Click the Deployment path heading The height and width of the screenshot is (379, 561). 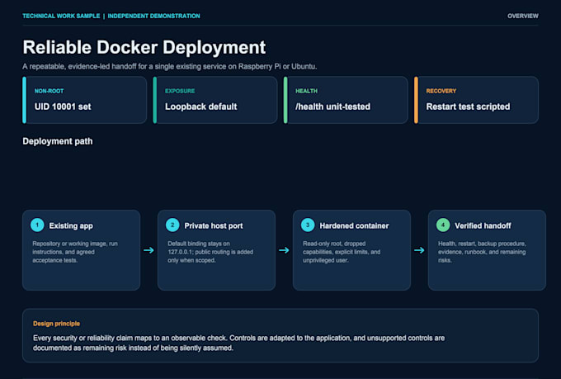click(58, 141)
